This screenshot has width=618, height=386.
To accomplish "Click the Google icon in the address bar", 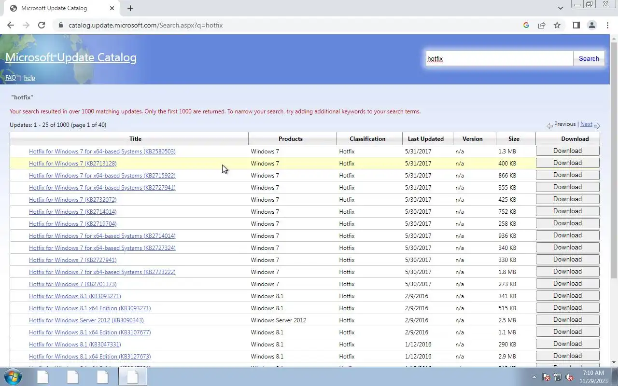I will 526,25.
